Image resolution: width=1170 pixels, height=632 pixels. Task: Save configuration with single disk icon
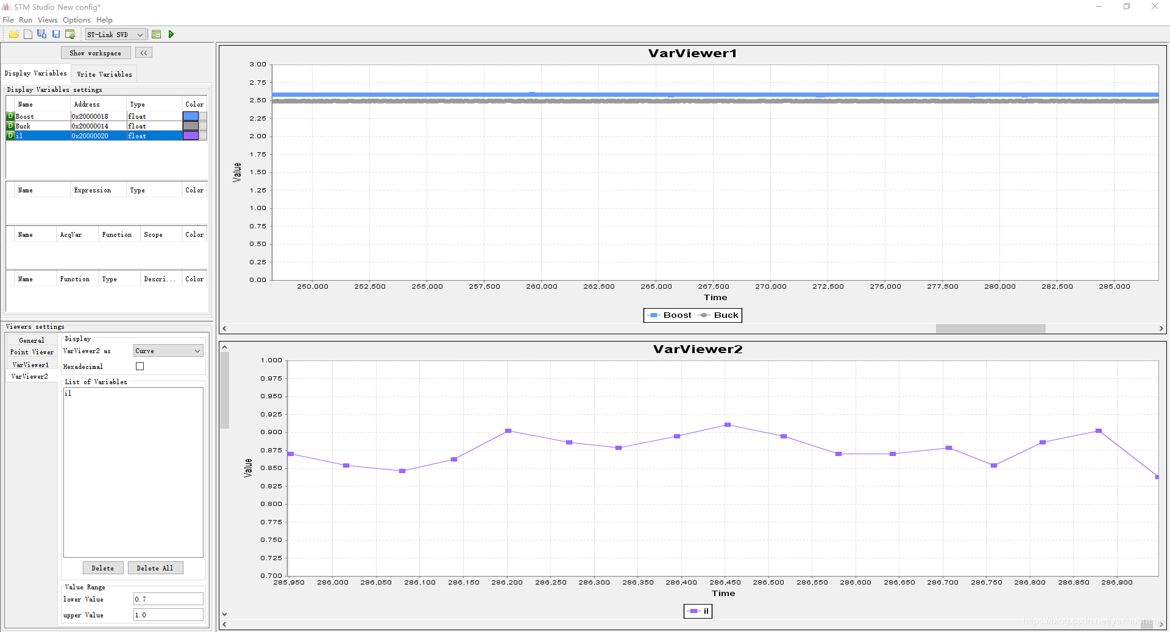coord(56,34)
